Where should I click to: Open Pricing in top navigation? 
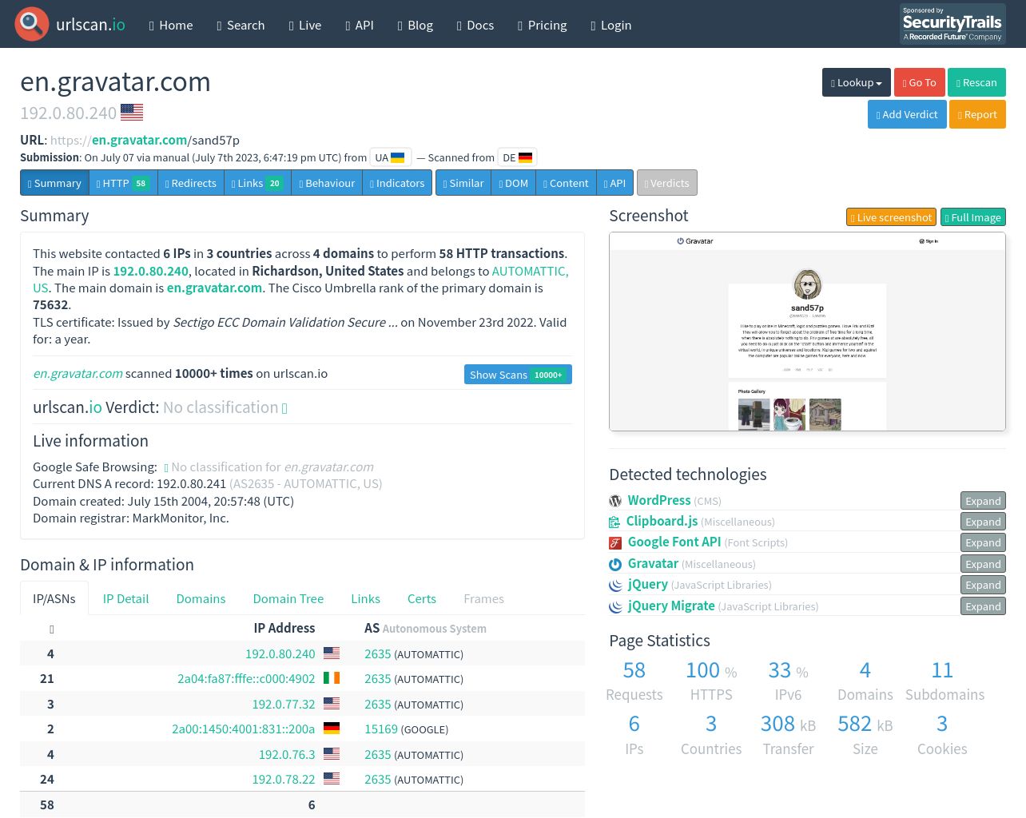(543, 25)
